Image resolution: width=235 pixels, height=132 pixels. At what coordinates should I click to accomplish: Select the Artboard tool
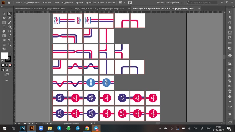pos(4,44)
